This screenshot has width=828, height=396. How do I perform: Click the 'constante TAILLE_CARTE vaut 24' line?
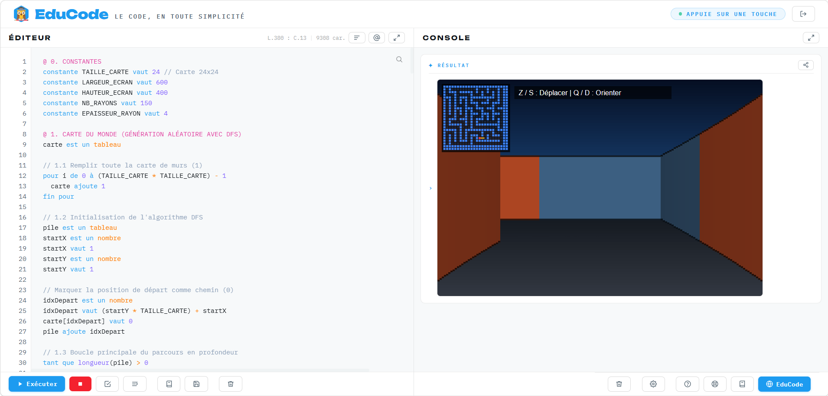tap(130, 72)
